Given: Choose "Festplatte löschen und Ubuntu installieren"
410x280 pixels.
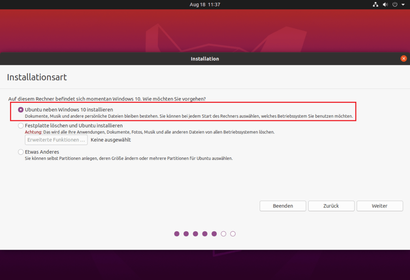Looking at the screenshot, I should pos(21,126).
